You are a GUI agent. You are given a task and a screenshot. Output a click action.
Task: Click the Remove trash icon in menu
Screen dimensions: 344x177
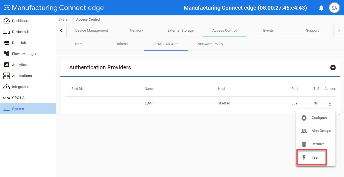(304, 144)
